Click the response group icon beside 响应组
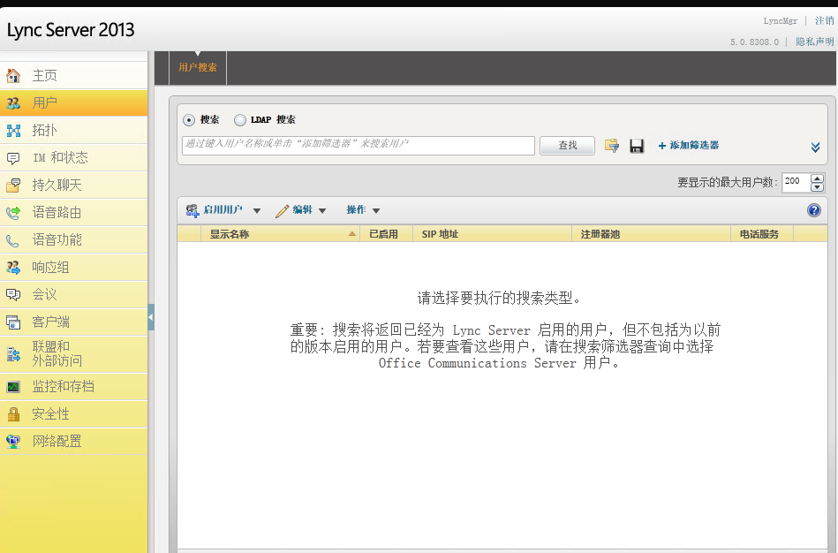 point(13,268)
